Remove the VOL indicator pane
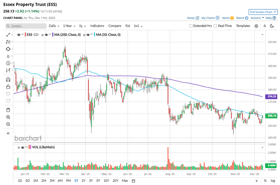The height and width of the screenshot is (185, 280). coord(19,147)
